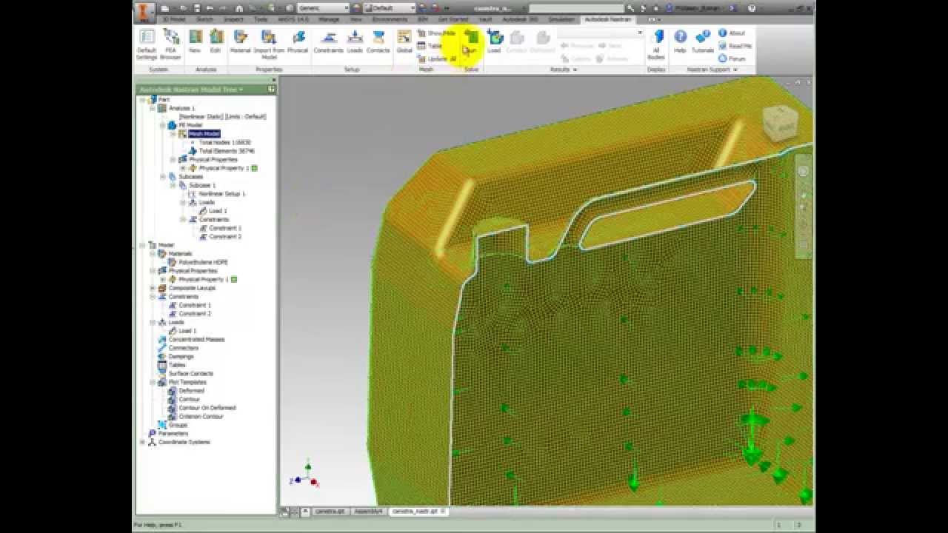Expand the Composite Layups node
This screenshot has width=948, height=533.
coord(153,288)
